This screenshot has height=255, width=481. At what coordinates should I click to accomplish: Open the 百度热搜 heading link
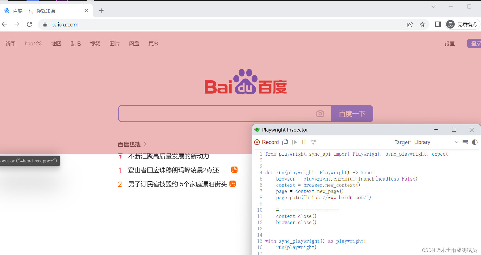click(129, 144)
